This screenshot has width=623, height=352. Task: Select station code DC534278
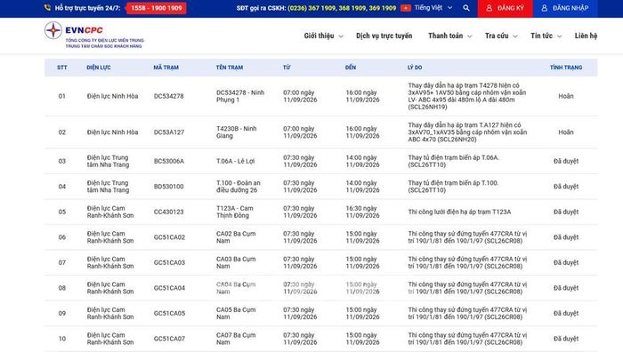(x=169, y=96)
